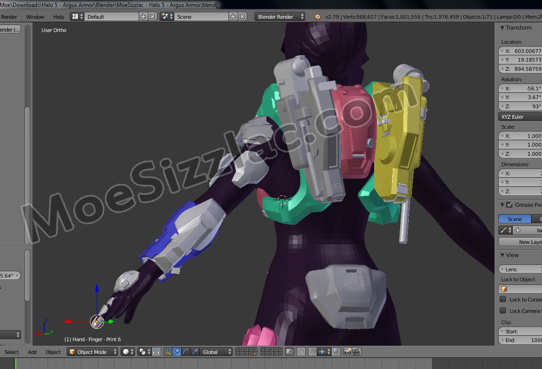Open the Global orientation dropdown
The width and height of the screenshot is (542, 369).
(216, 352)
